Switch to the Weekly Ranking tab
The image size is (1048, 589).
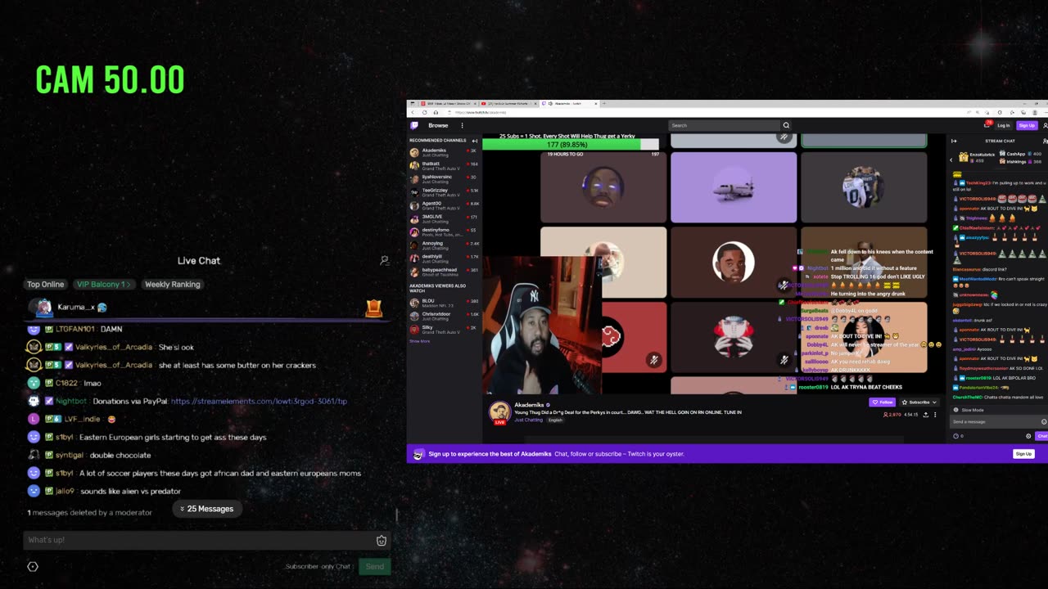173,285
